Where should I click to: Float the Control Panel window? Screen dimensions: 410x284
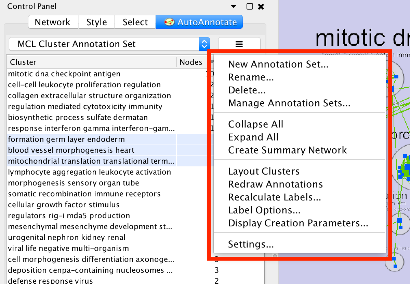(x=250, y=6)
